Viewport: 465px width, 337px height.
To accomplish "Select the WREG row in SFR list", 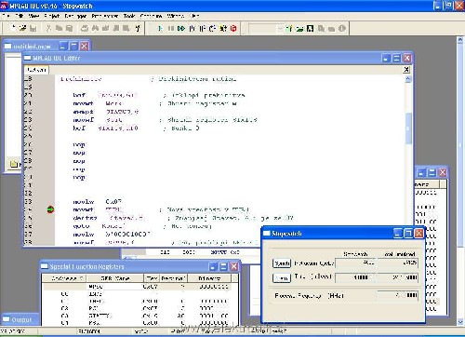I will tap(138, 287).
